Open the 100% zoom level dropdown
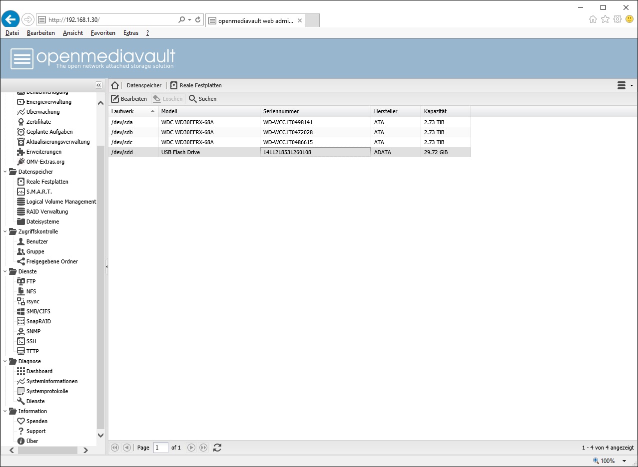The height and width of the screenshot is (467, 638). pos(625,461)
